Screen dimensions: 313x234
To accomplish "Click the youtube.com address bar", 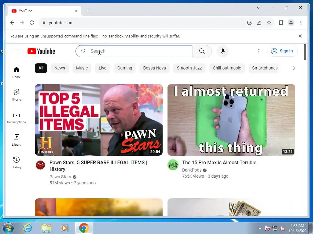I will (144, 23).
